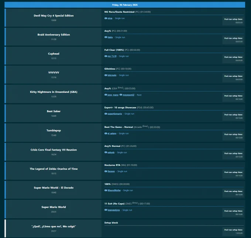The image size is (251, 238).
Task: Select Crisis Core Final Fantasy VII Reunion title
Action: click(x=54, y=150)
